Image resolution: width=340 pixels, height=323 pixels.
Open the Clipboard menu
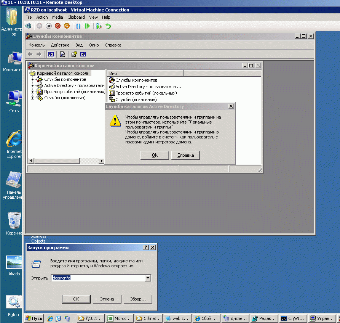(76, 17)
